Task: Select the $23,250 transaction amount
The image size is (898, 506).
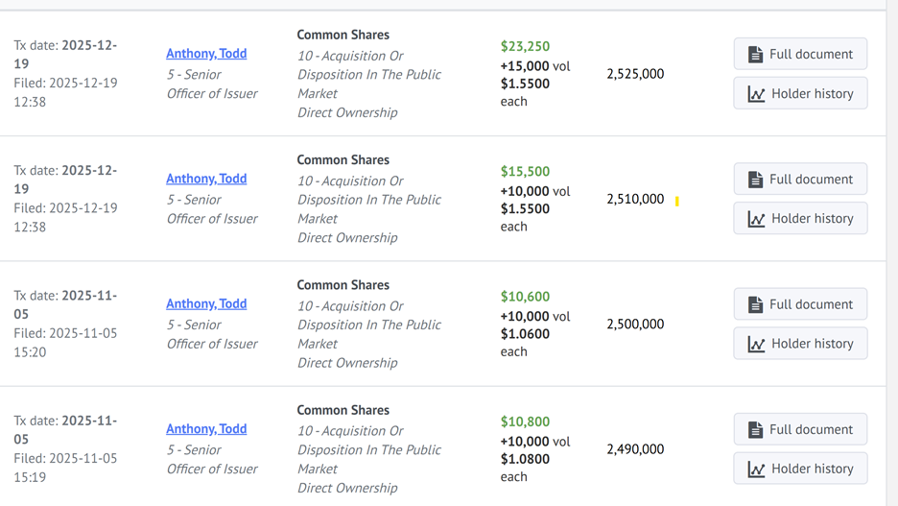Action: [x=525, y=46]
